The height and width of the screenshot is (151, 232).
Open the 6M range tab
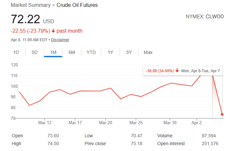tap(72, 52)
